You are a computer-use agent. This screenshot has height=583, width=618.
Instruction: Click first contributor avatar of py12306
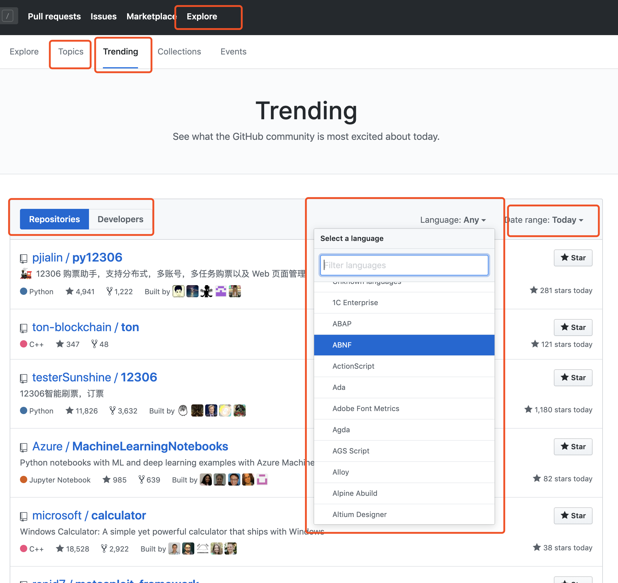point(179,291)
